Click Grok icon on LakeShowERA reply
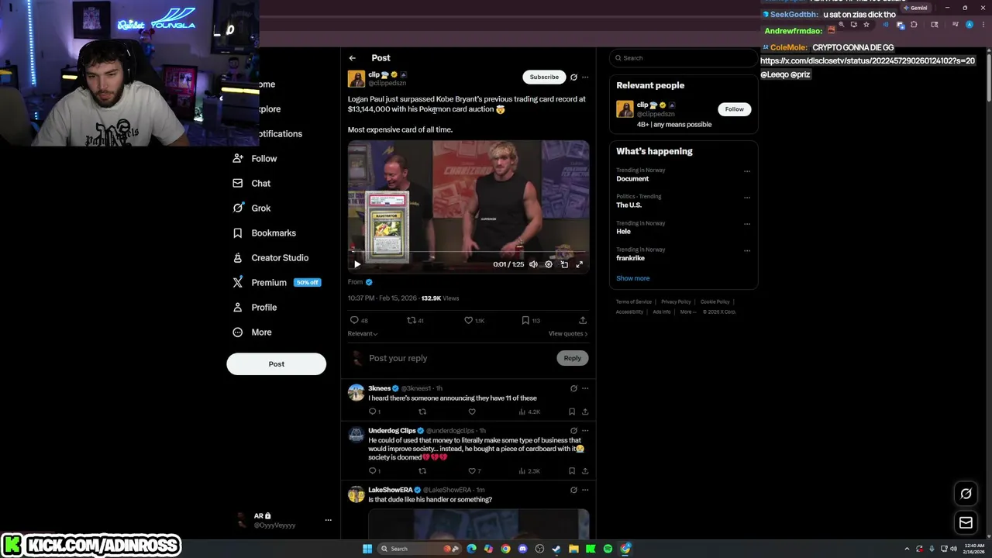992x558 pixels. pos(573,490)
